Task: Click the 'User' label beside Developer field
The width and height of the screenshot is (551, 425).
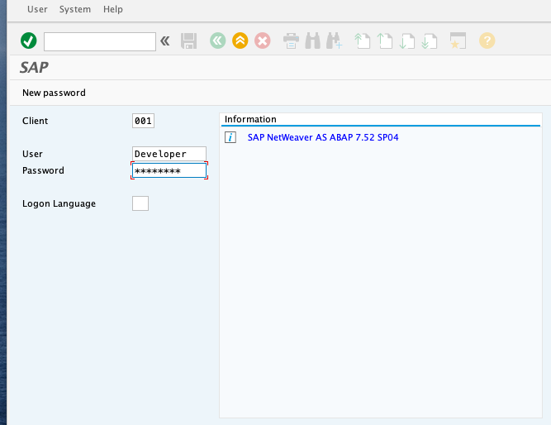Action: pos(32,154)
